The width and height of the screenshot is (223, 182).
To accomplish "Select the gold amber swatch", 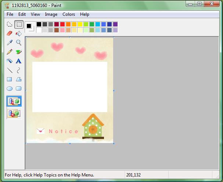I will [x=74, y=24].
